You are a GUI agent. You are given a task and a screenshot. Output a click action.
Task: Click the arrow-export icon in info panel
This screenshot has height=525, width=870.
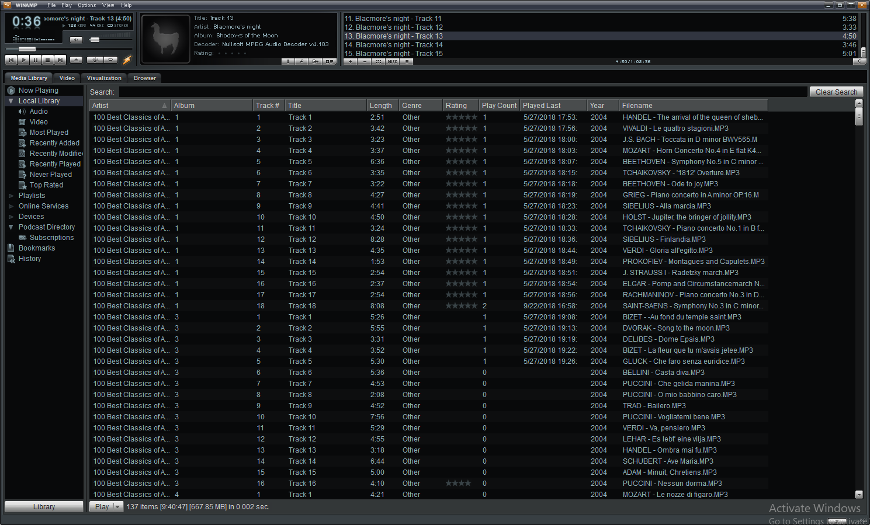(x=316, y=61)
